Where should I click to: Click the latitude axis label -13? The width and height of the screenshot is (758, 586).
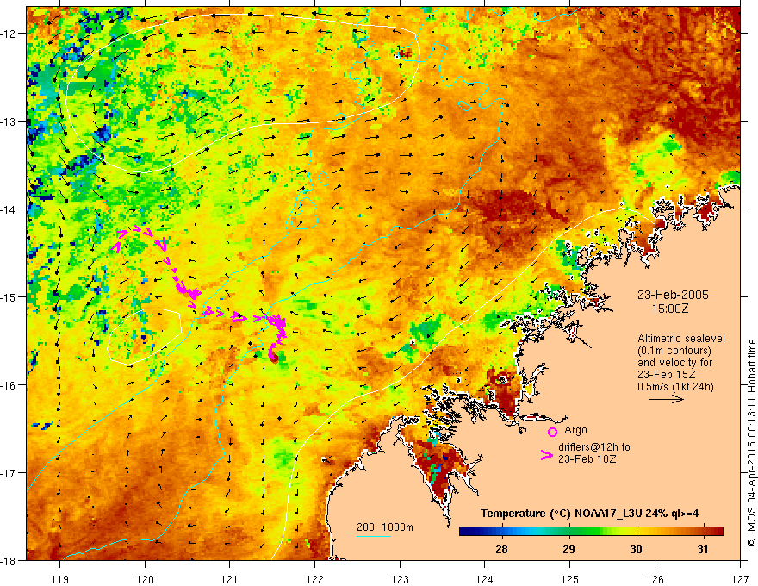[x=10, y=122]
